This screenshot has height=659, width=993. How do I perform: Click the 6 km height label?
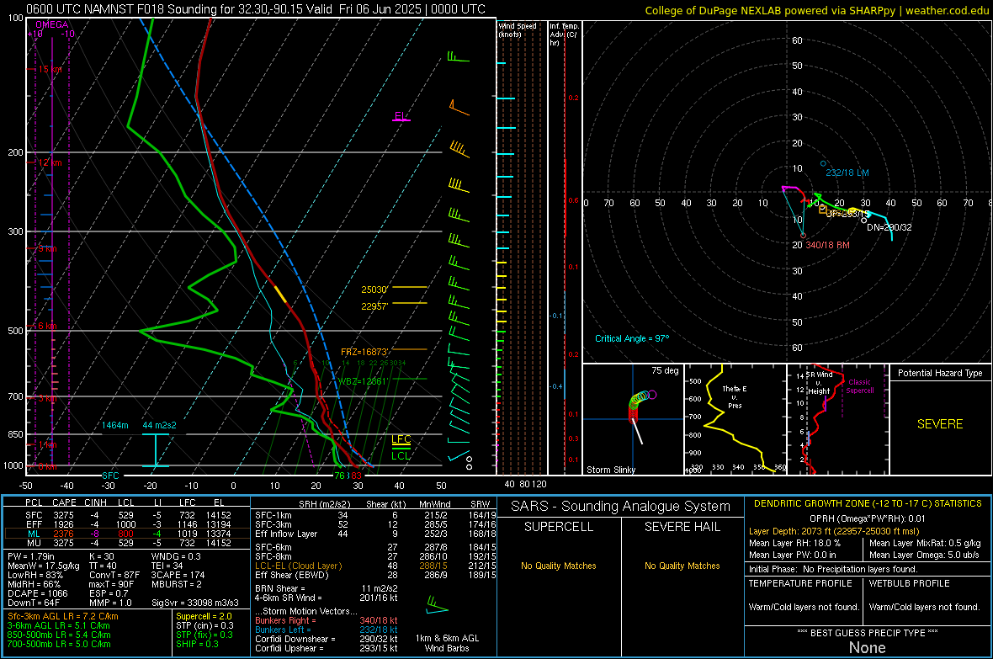click(47, 326)
